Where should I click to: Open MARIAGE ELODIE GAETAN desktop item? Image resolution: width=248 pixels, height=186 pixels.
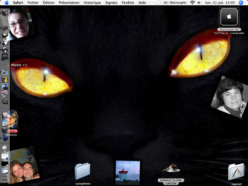tap(171, 169)
